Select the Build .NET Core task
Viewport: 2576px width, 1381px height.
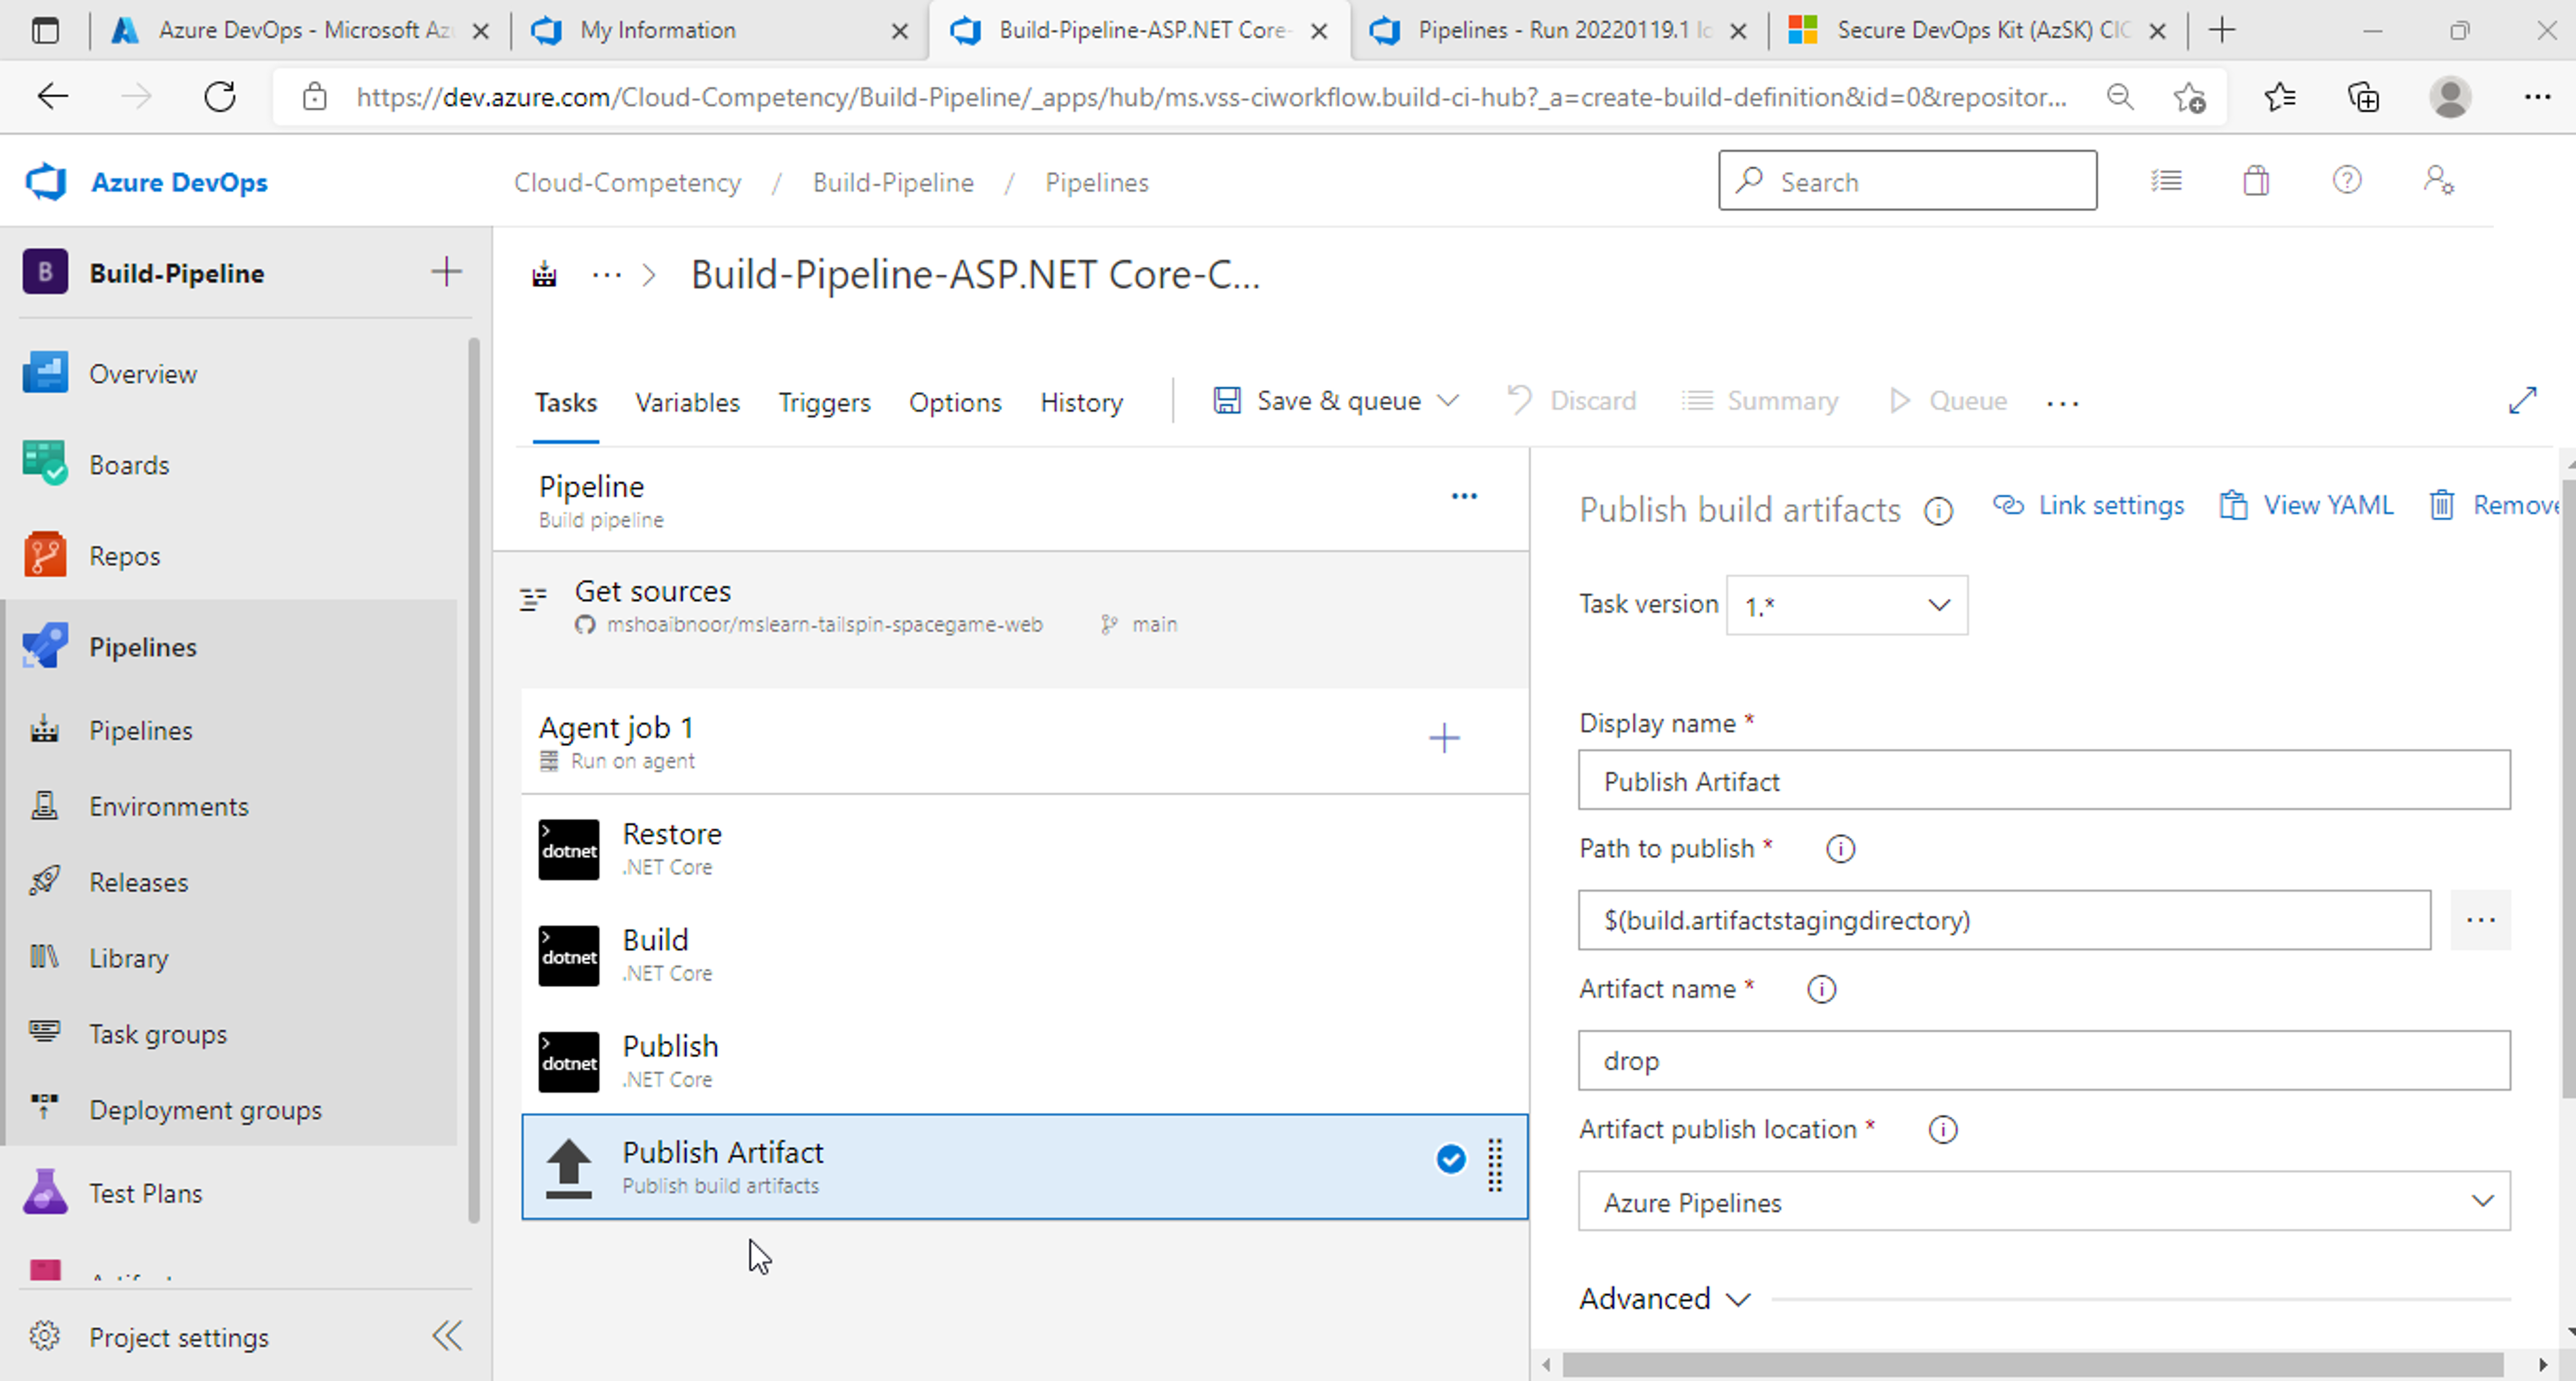[x=1025, y=955]
